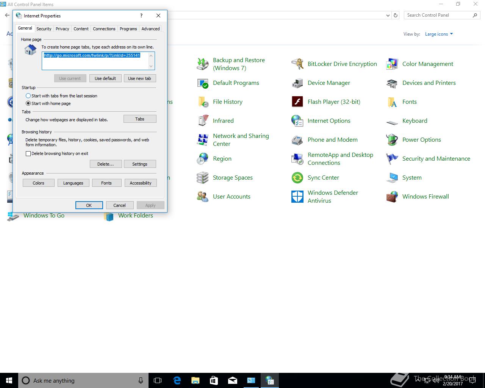Open Default Programs icon
Image resolution: width=485 pixels, height=388 pixels.
[203, 83]
